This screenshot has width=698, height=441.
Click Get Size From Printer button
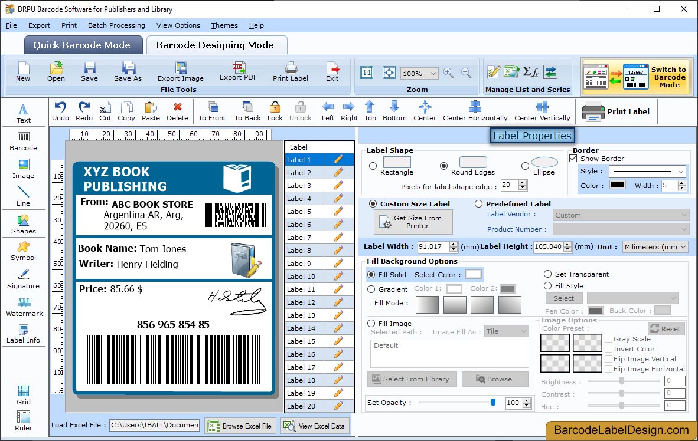tap(413, 222)
